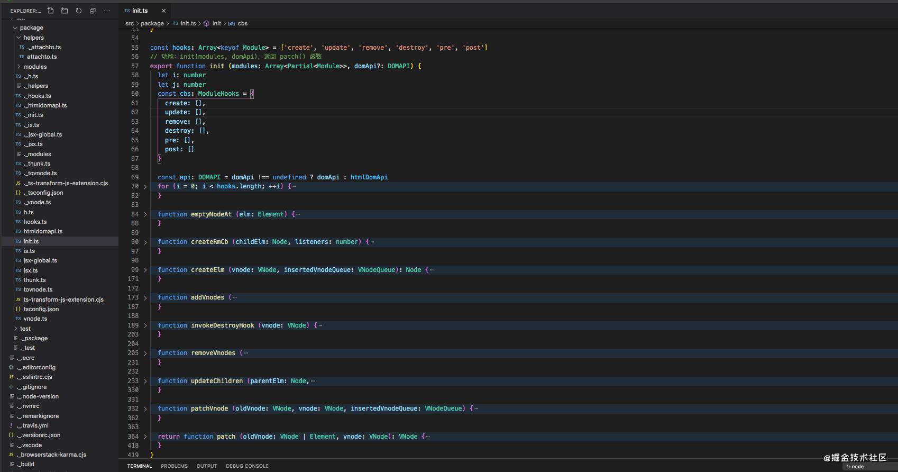Click the 'init' function name on line 57

(217, 66)
